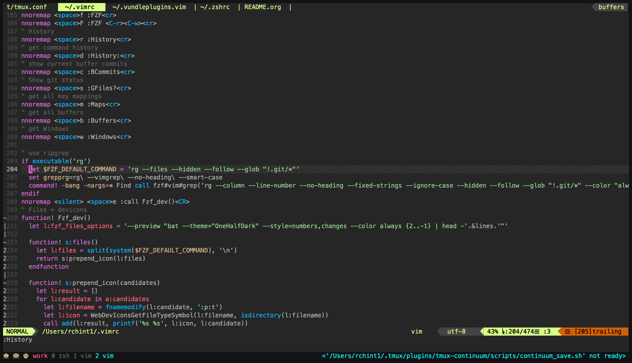The height and width of the screenshot is (363, 632).
Task: Click the work session name in tmux bar
Action: (40, 356)
